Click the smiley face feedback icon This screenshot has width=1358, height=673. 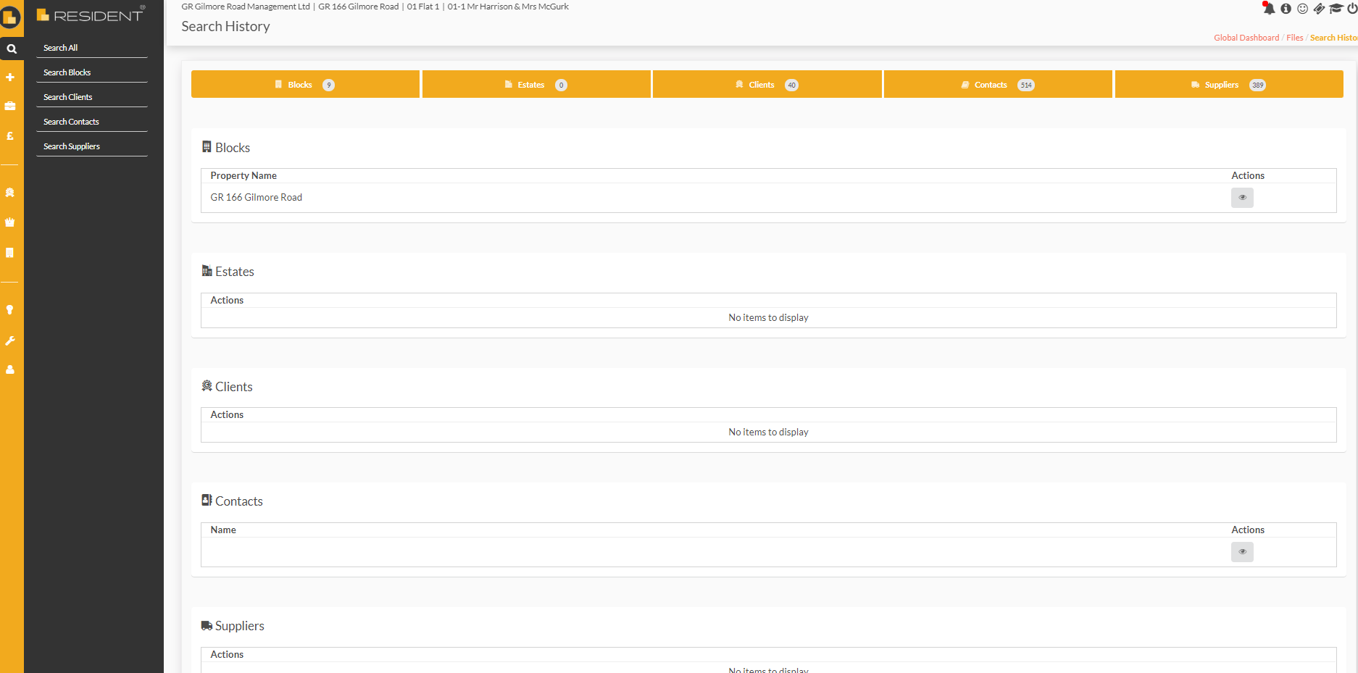click(1303, 9)
